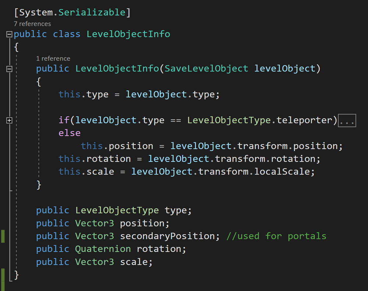Click the else keyword

(69, 133)
